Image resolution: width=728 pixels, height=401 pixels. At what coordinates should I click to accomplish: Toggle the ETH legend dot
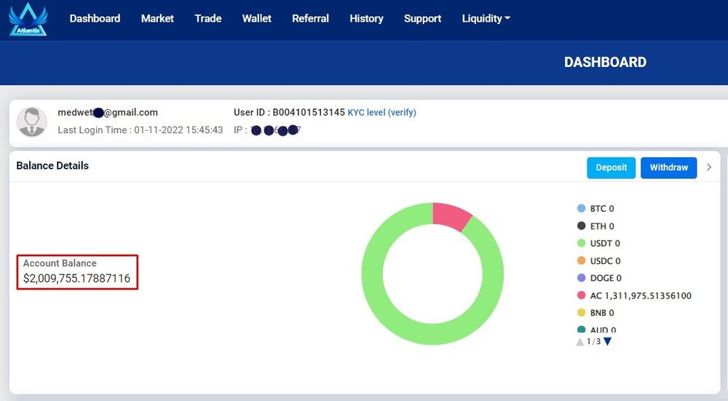click(x=581, y=226)
